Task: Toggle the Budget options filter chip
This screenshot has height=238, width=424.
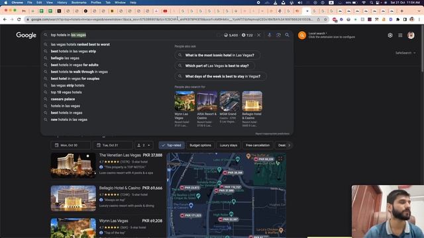Action: pyautogui.click(x=200, y=145)
